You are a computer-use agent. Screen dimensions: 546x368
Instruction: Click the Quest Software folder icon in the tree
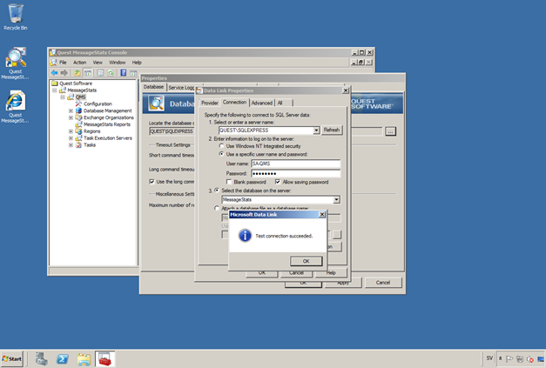point(55,84)
